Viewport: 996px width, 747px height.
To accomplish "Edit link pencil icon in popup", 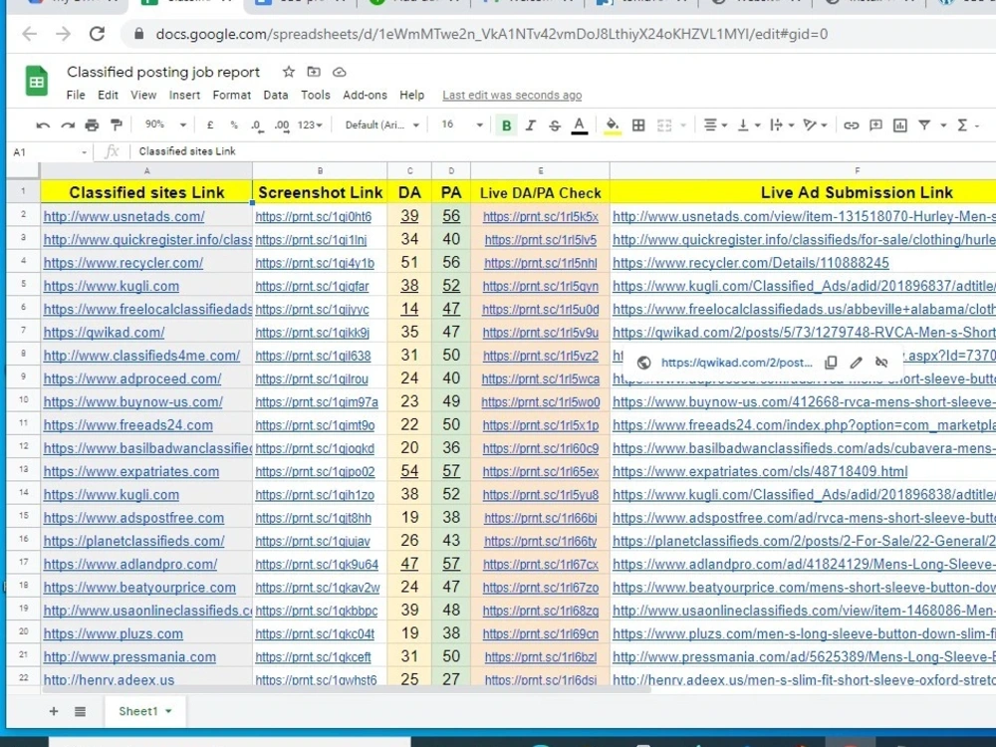I will click(857, 363).
